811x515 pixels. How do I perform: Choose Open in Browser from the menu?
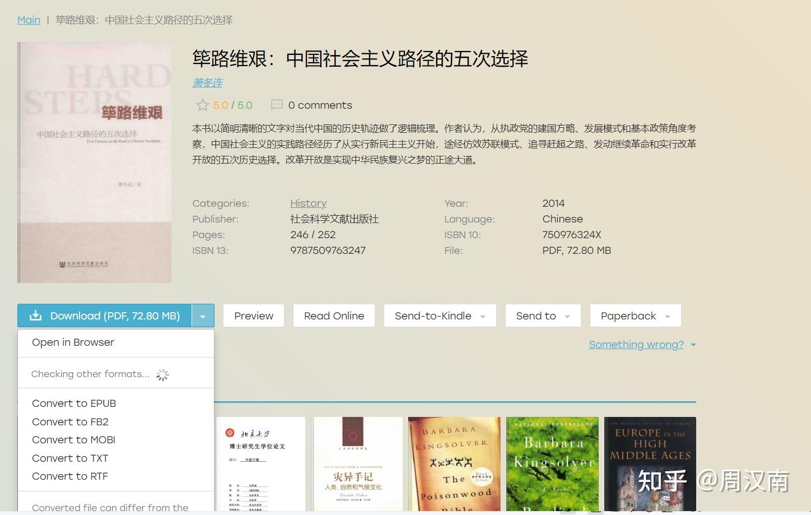pyautogui.click(x=73, y=342)
